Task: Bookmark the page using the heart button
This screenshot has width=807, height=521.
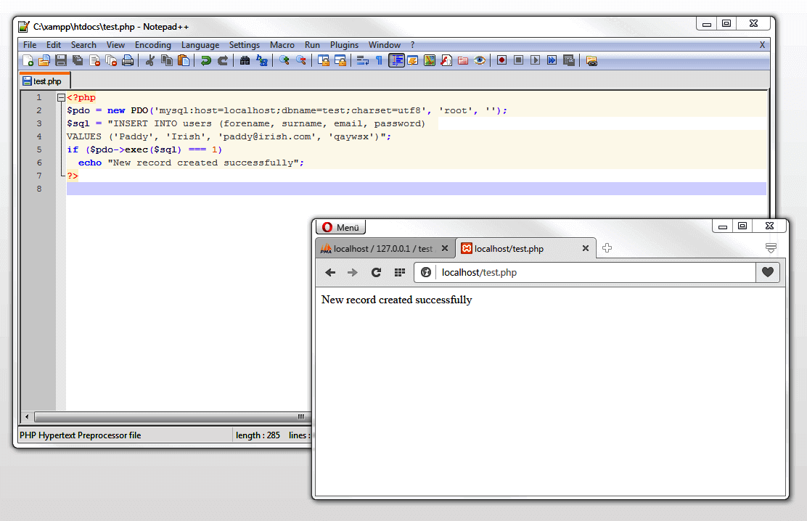Action: [767, 273]
